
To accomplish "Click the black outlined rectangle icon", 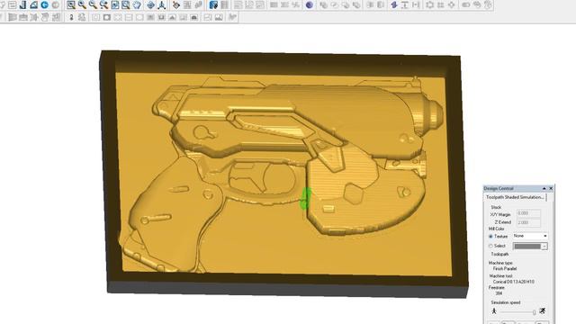I will (107, 17).
